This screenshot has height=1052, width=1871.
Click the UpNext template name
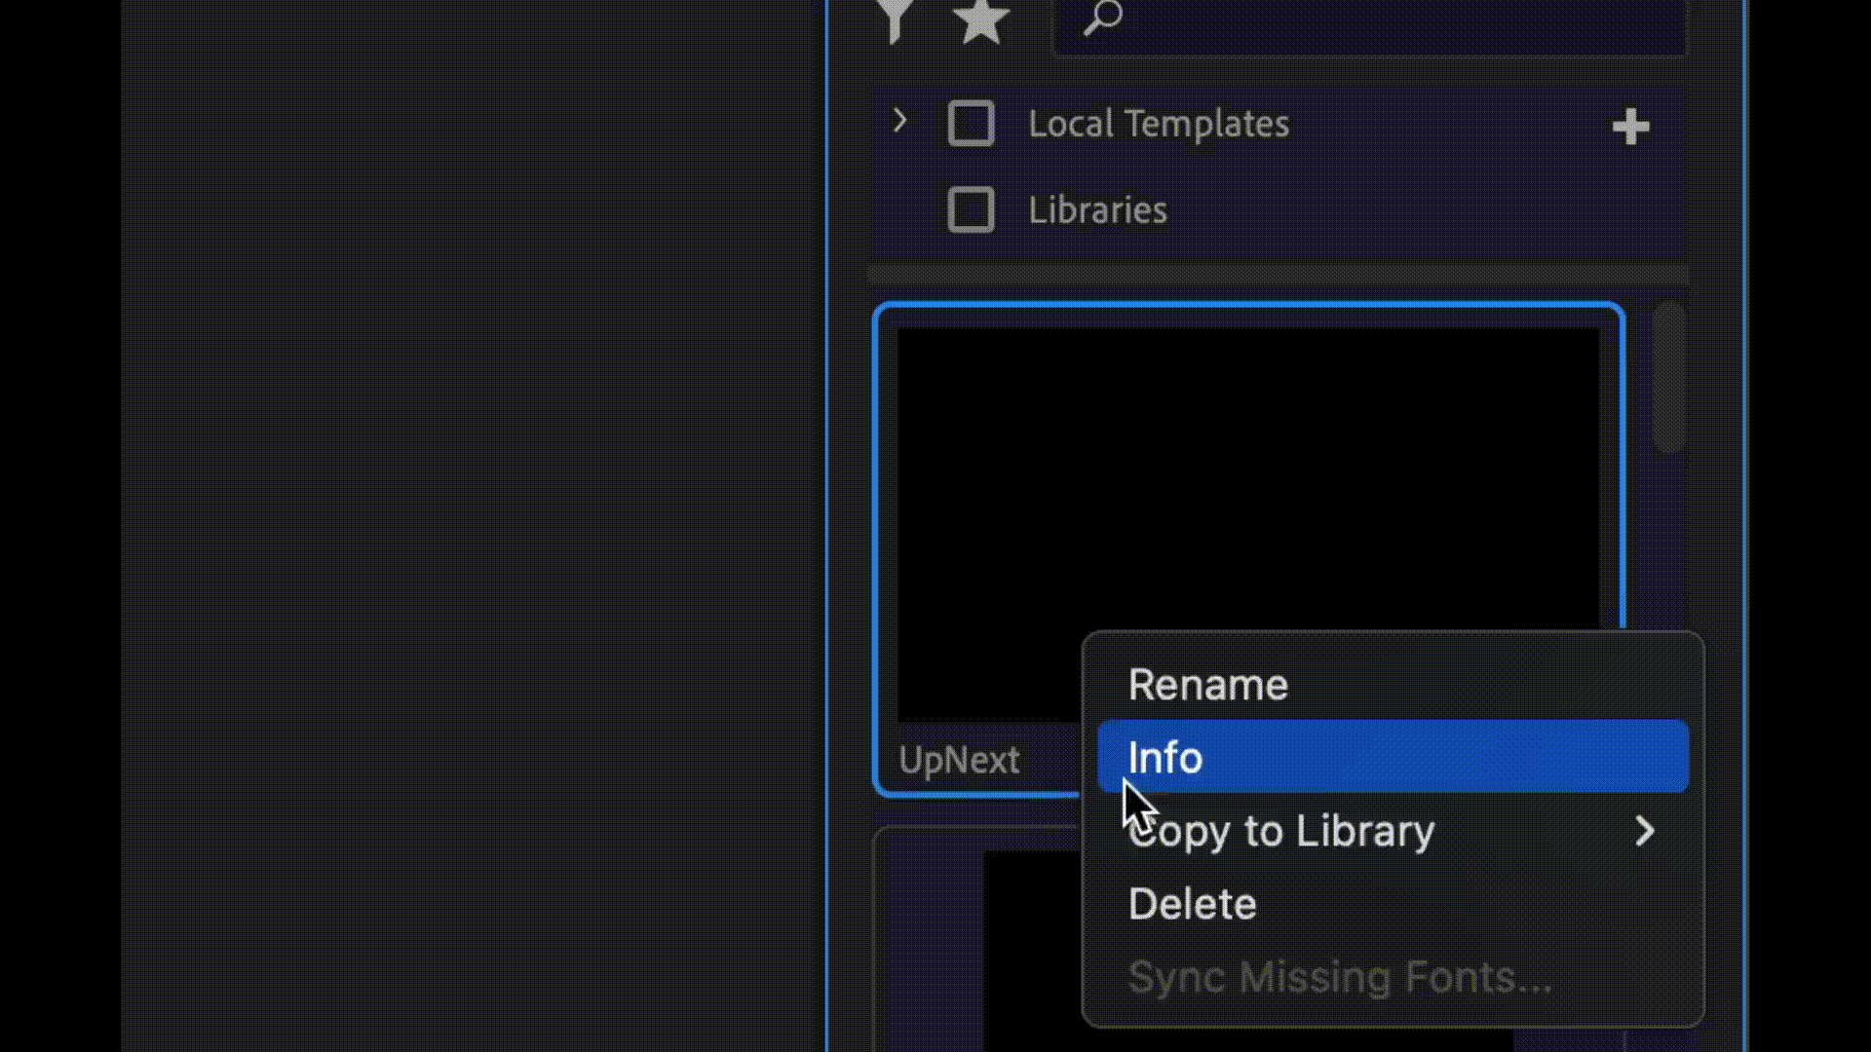tap(959, 760)
